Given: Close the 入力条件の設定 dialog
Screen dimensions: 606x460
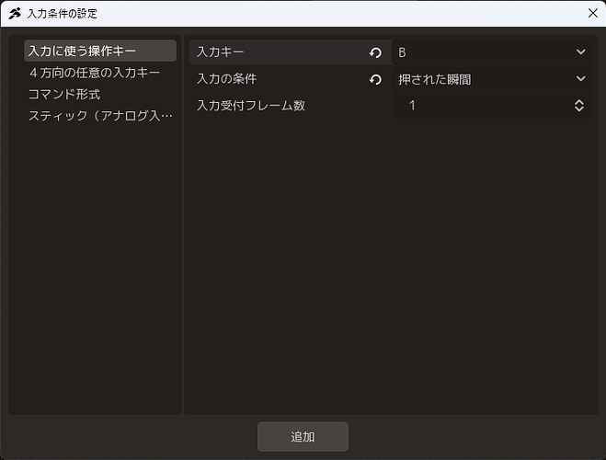Looking at the screenshot, I should pos(593,13).
